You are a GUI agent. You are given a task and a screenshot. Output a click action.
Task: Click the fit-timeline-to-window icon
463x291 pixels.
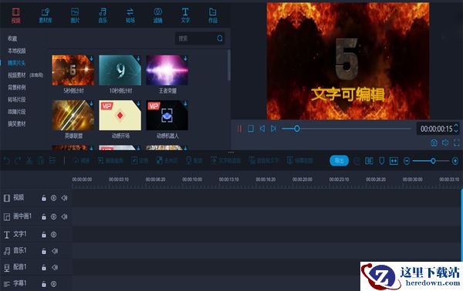tap(394, 161)
